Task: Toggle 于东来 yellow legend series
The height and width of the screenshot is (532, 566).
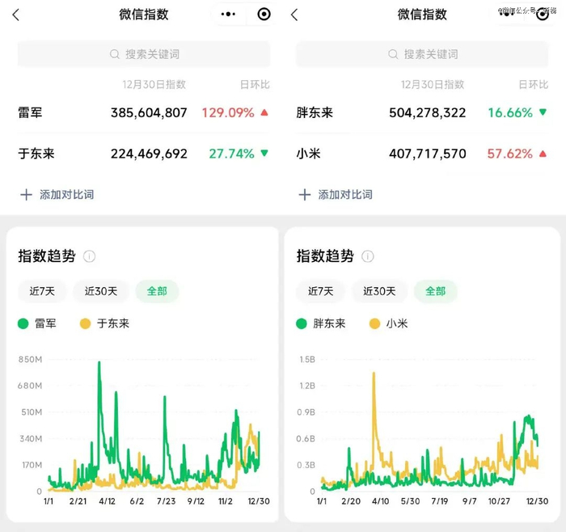Action: click(104, 323)
